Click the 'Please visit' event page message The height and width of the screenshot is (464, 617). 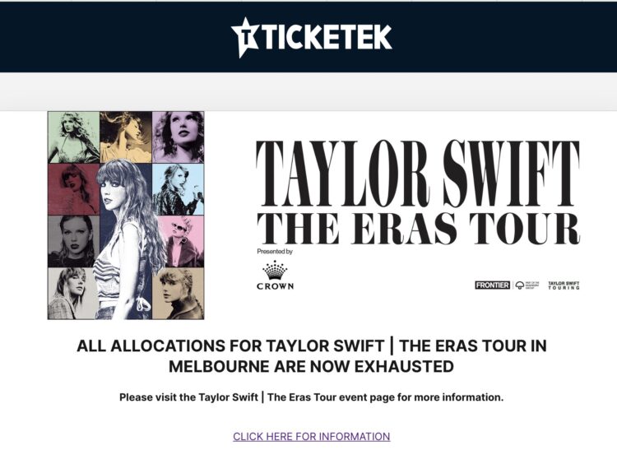[311, 397]
